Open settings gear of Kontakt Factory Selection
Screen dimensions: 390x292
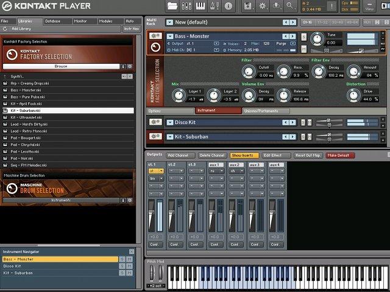130,66
